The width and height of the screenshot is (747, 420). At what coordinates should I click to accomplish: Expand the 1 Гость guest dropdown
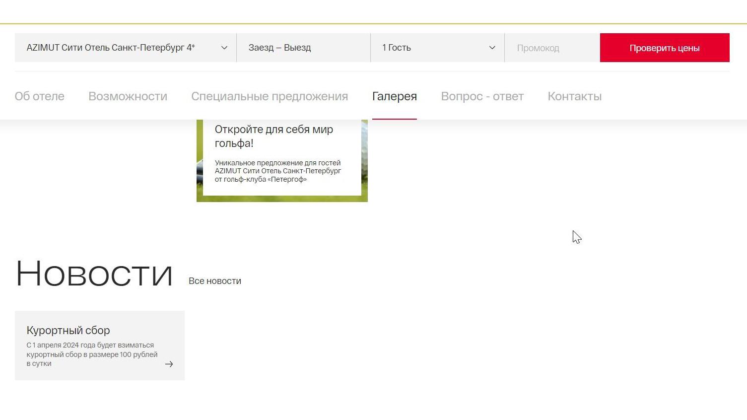click(437, 48)
